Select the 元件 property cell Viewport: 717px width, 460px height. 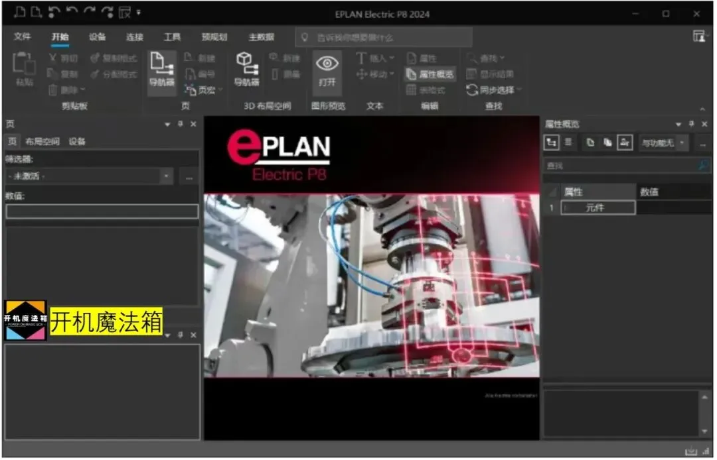click(x=599, y=208)
